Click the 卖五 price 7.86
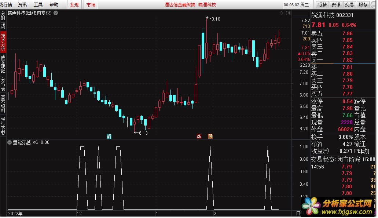 point(347,33)
